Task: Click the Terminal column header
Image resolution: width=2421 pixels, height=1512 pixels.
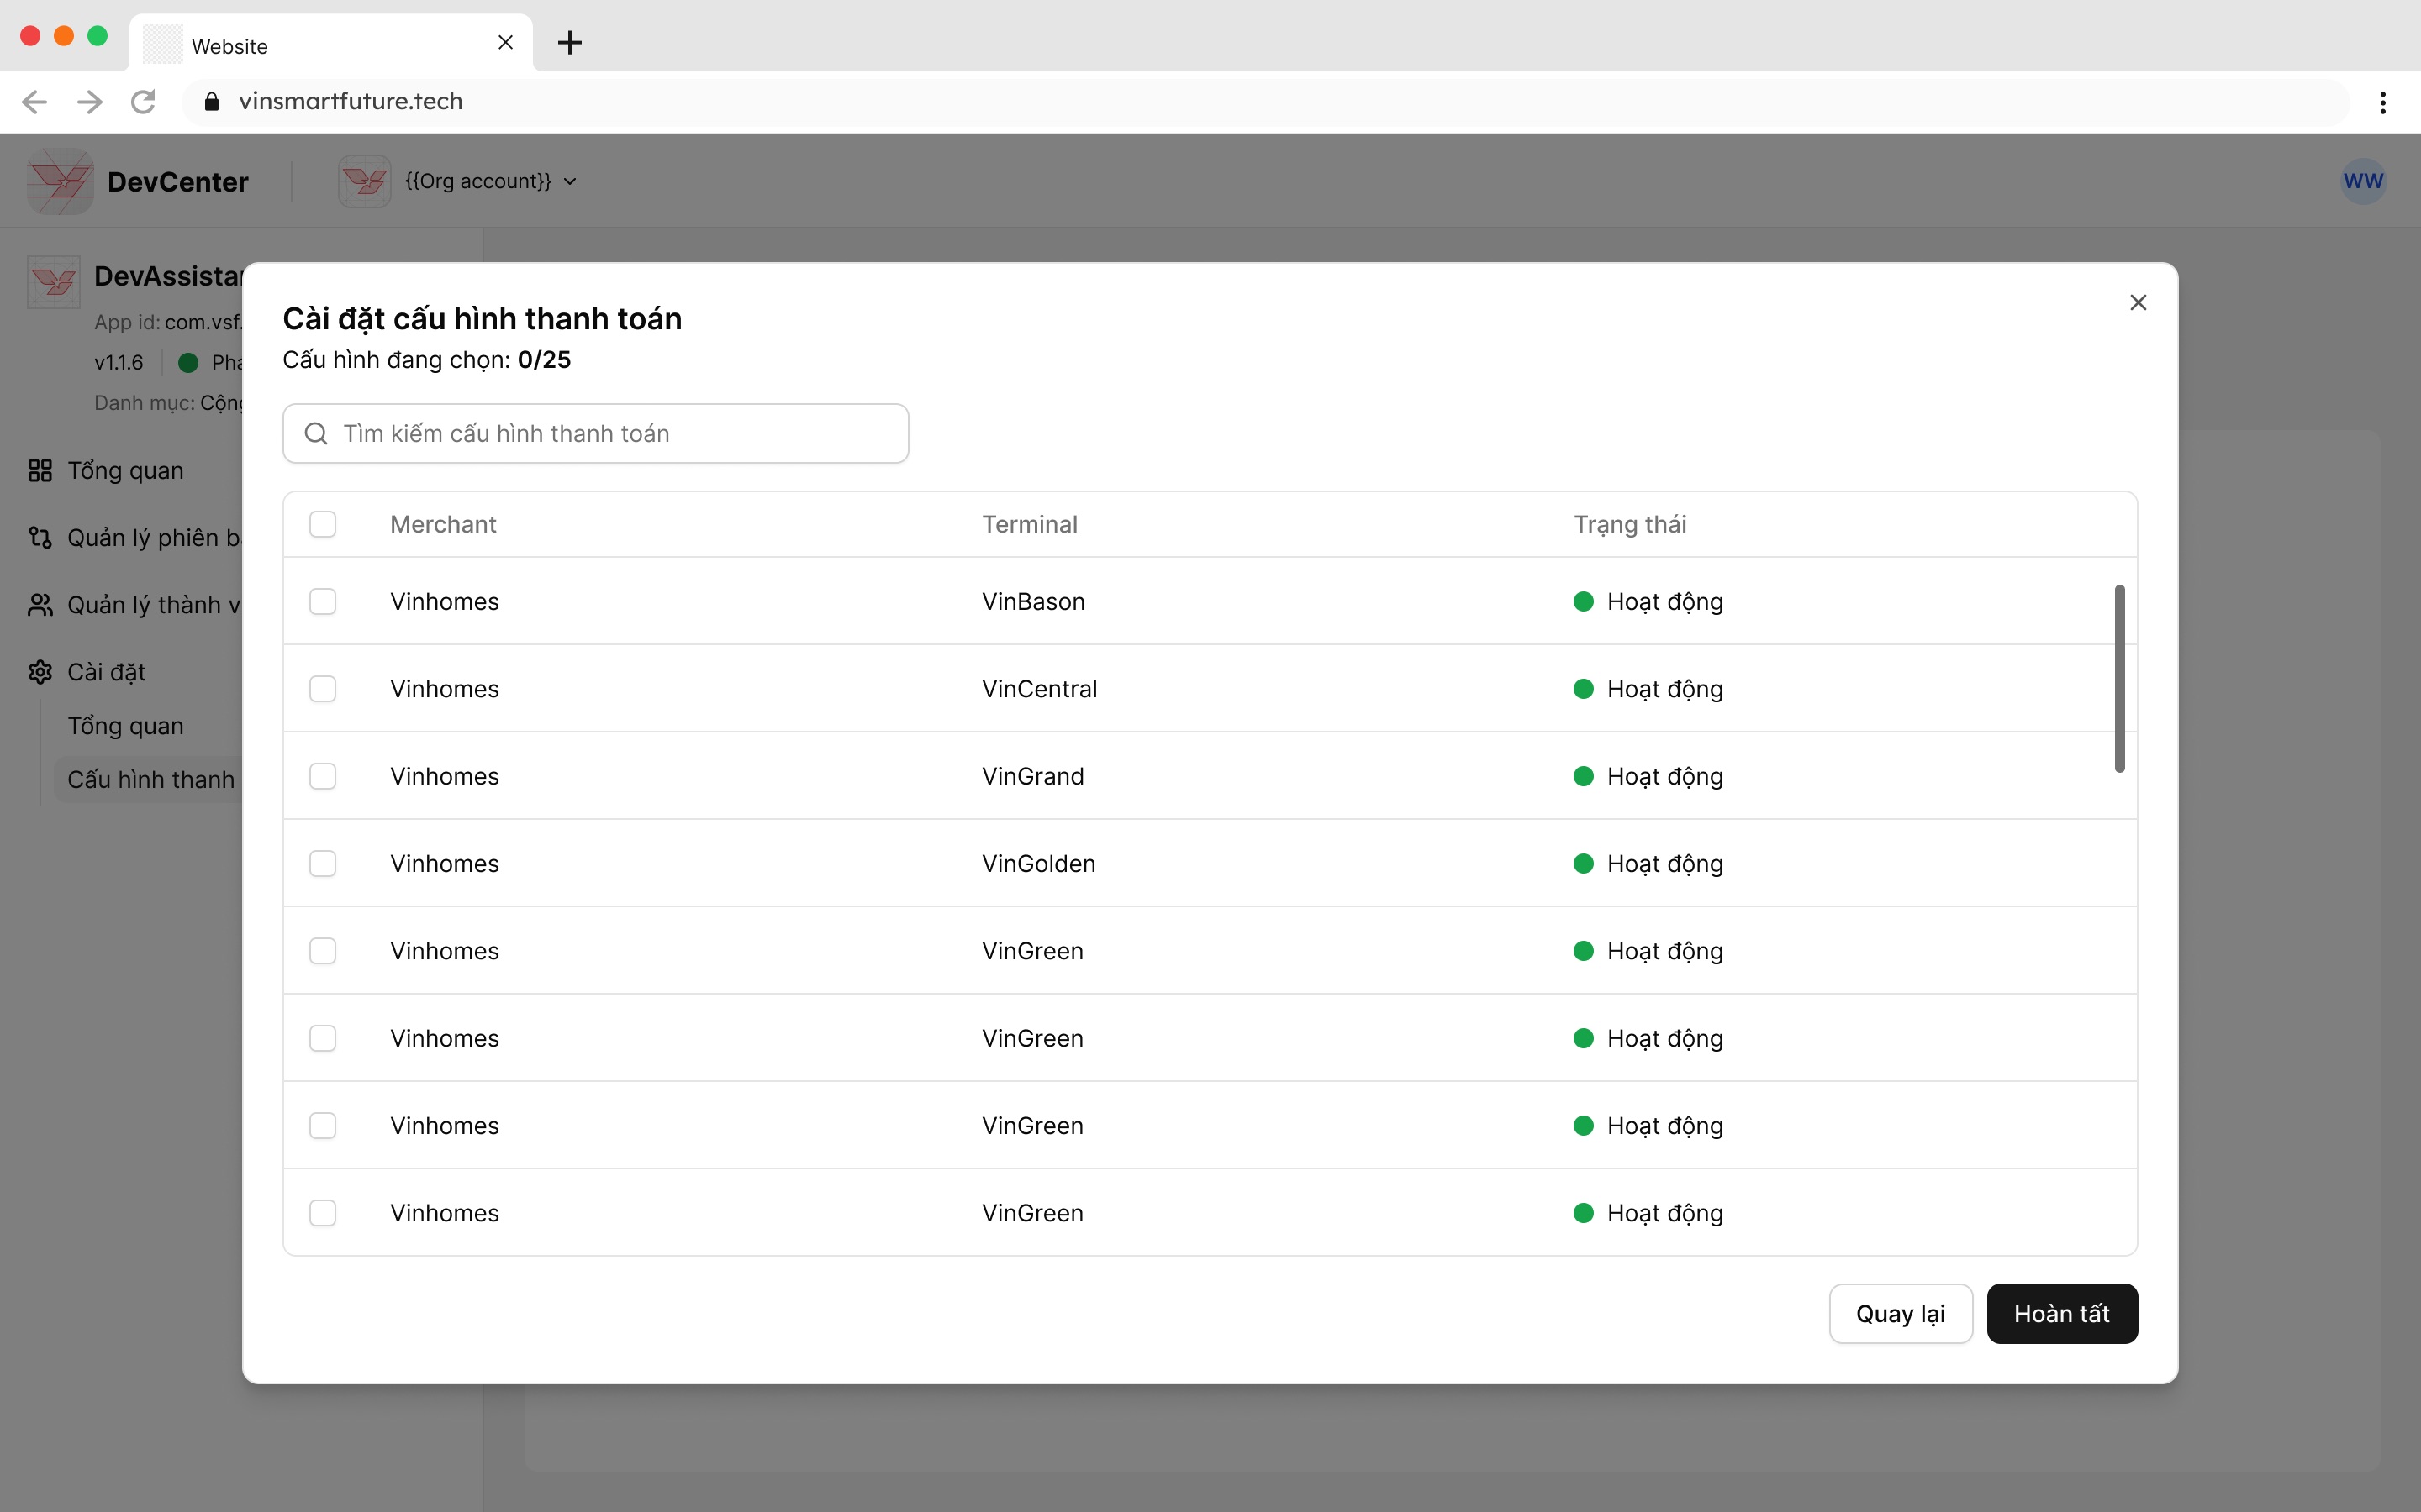Action: [1030, 524]
